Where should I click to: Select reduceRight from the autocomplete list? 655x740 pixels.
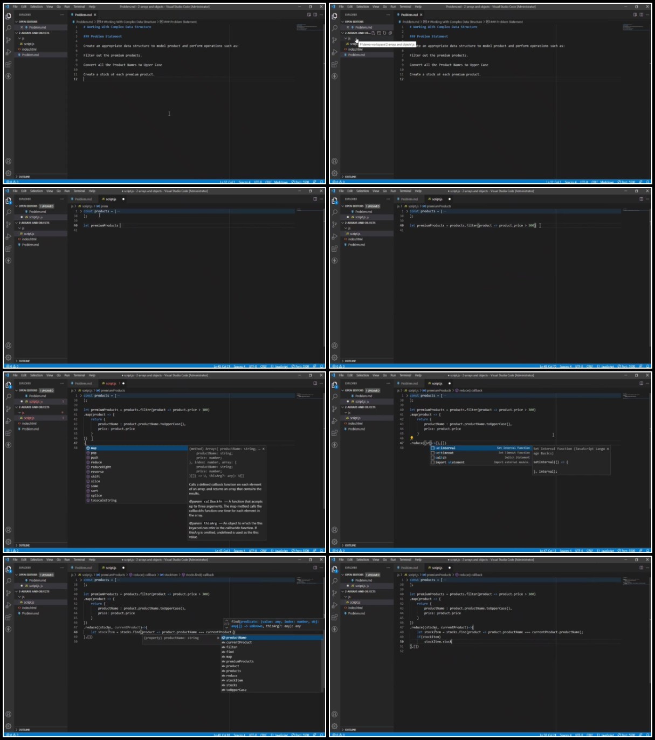point(101,467)
